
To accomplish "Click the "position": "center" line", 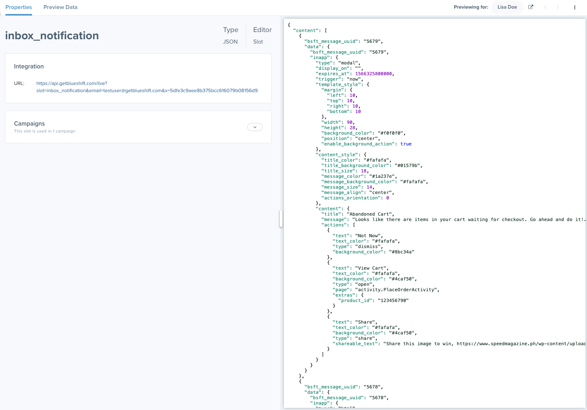I will pyautogui.click(x=351, y=139).
